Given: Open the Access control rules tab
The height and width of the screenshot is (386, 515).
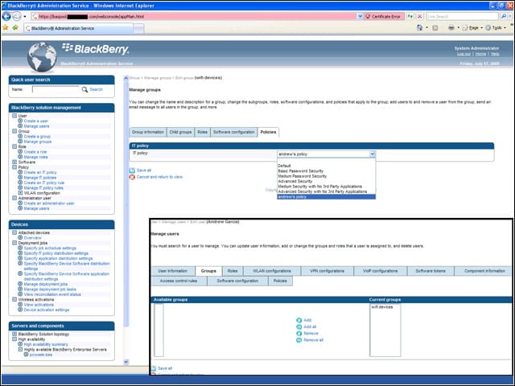Looking at the screenshot, I should coord(179,281).
